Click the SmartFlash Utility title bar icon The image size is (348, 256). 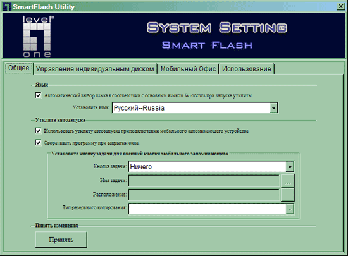click(7, 7)
